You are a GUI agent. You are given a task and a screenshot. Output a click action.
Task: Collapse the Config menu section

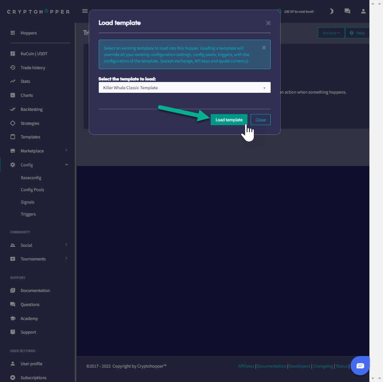pos(66,165)
